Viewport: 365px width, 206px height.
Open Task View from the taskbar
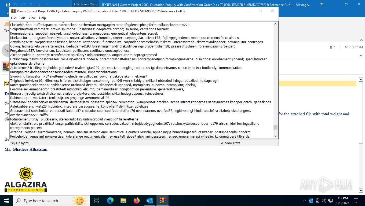97,201
